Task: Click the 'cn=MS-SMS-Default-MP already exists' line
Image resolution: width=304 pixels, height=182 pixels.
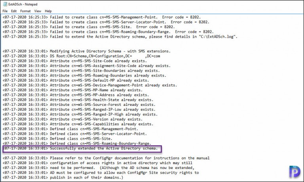Action: click(76, 80)
